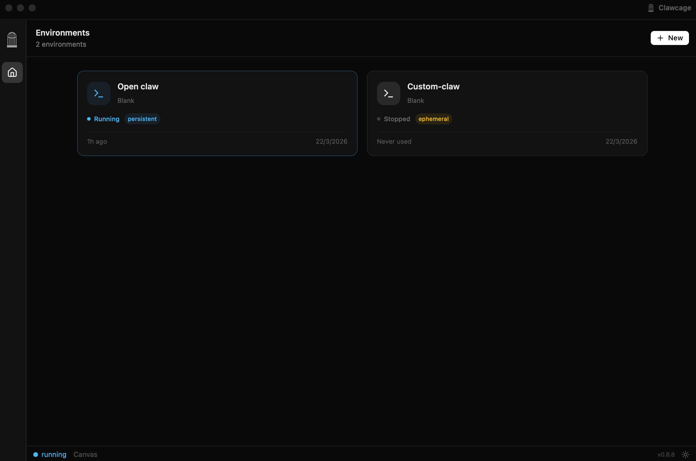
Task: Click the Stopped status on Custom-claw
Action: [x=397, y=119]
